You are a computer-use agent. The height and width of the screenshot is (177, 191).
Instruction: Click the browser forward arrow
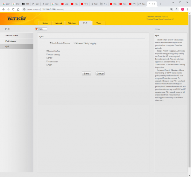(8, 9)
